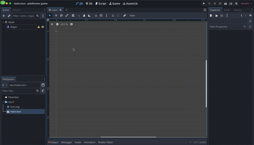Screen dimensions: 254x145
Task: Click the Filter Properties search field
Action: [x=226, y=27]
